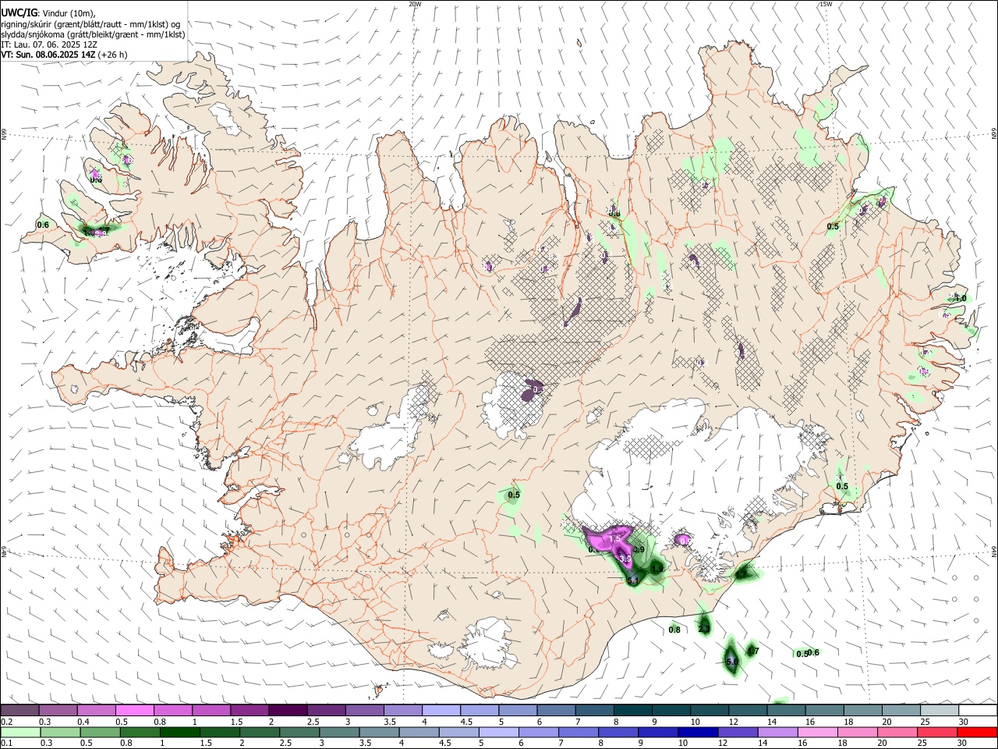The height and width of the screenshot is (749, 998).
Task: Click the UWC/IG title text
Action: 19,12
